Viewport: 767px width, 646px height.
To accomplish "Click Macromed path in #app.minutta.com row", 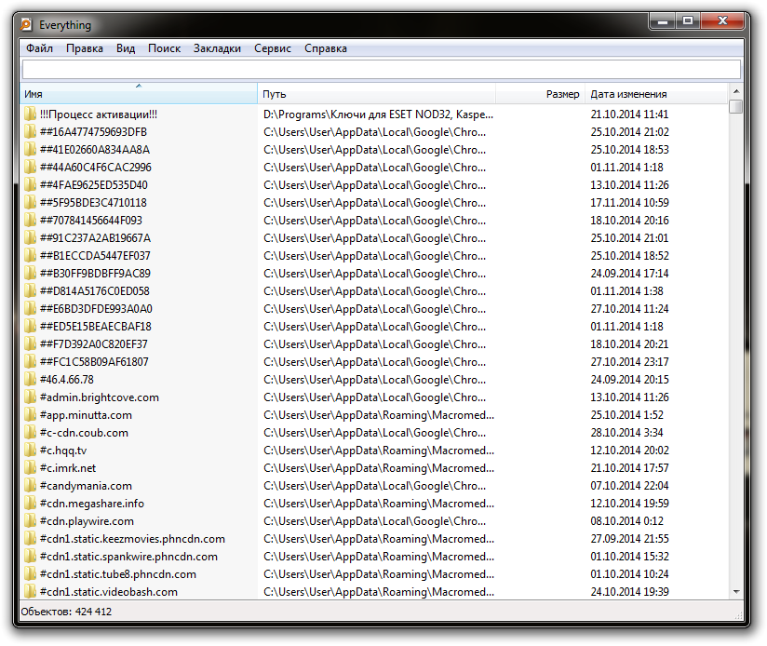I will pos(379,415).
